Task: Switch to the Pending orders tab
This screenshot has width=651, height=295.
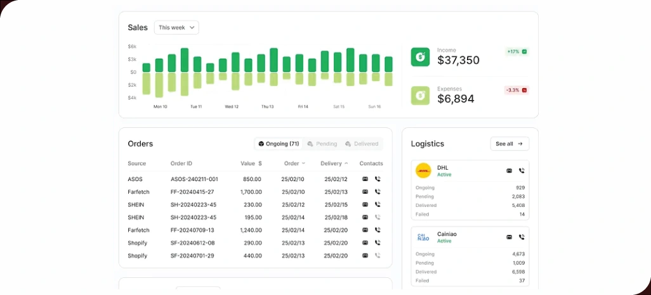Action: (322, 144)
